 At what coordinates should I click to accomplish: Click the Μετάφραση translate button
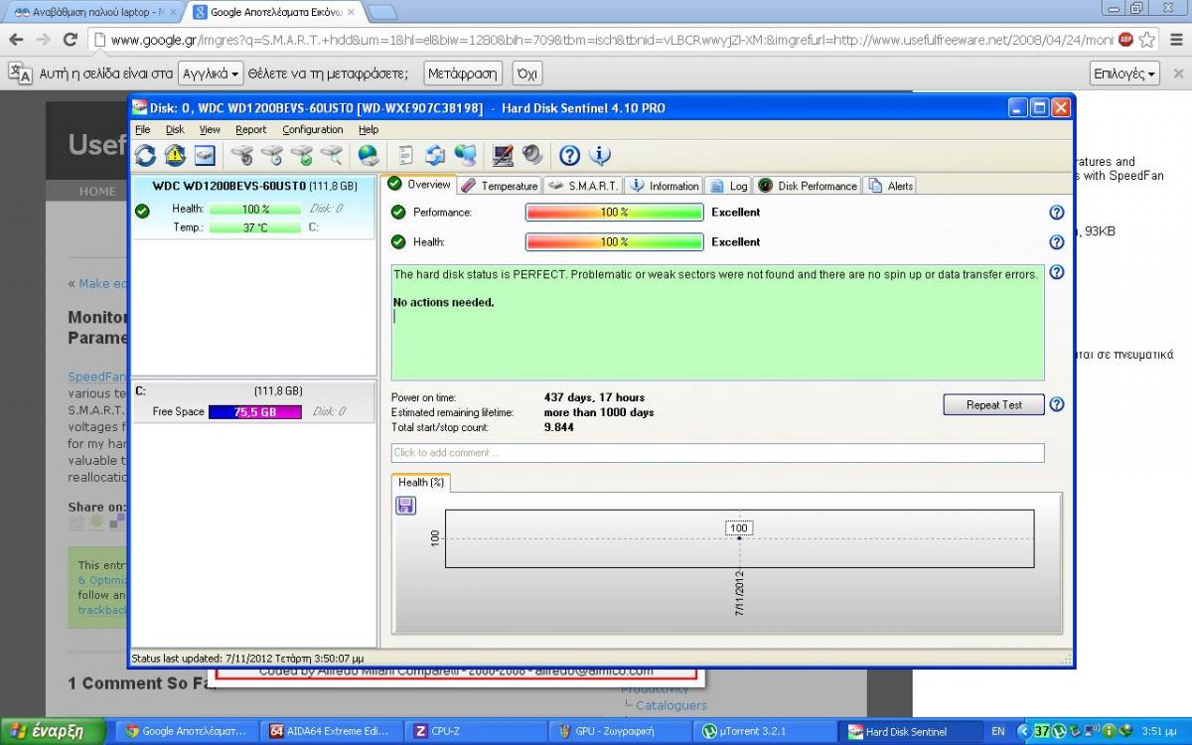[463, 74]
